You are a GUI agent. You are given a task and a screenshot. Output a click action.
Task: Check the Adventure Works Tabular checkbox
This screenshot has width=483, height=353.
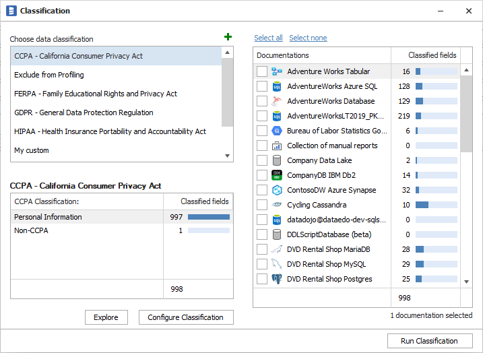(262, 71)
